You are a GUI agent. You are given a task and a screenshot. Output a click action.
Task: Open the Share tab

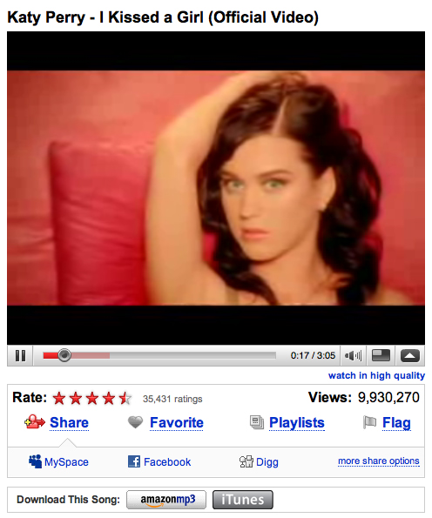(69, 422)
